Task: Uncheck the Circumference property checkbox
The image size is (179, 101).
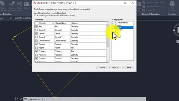Action: tap(36, 41)
